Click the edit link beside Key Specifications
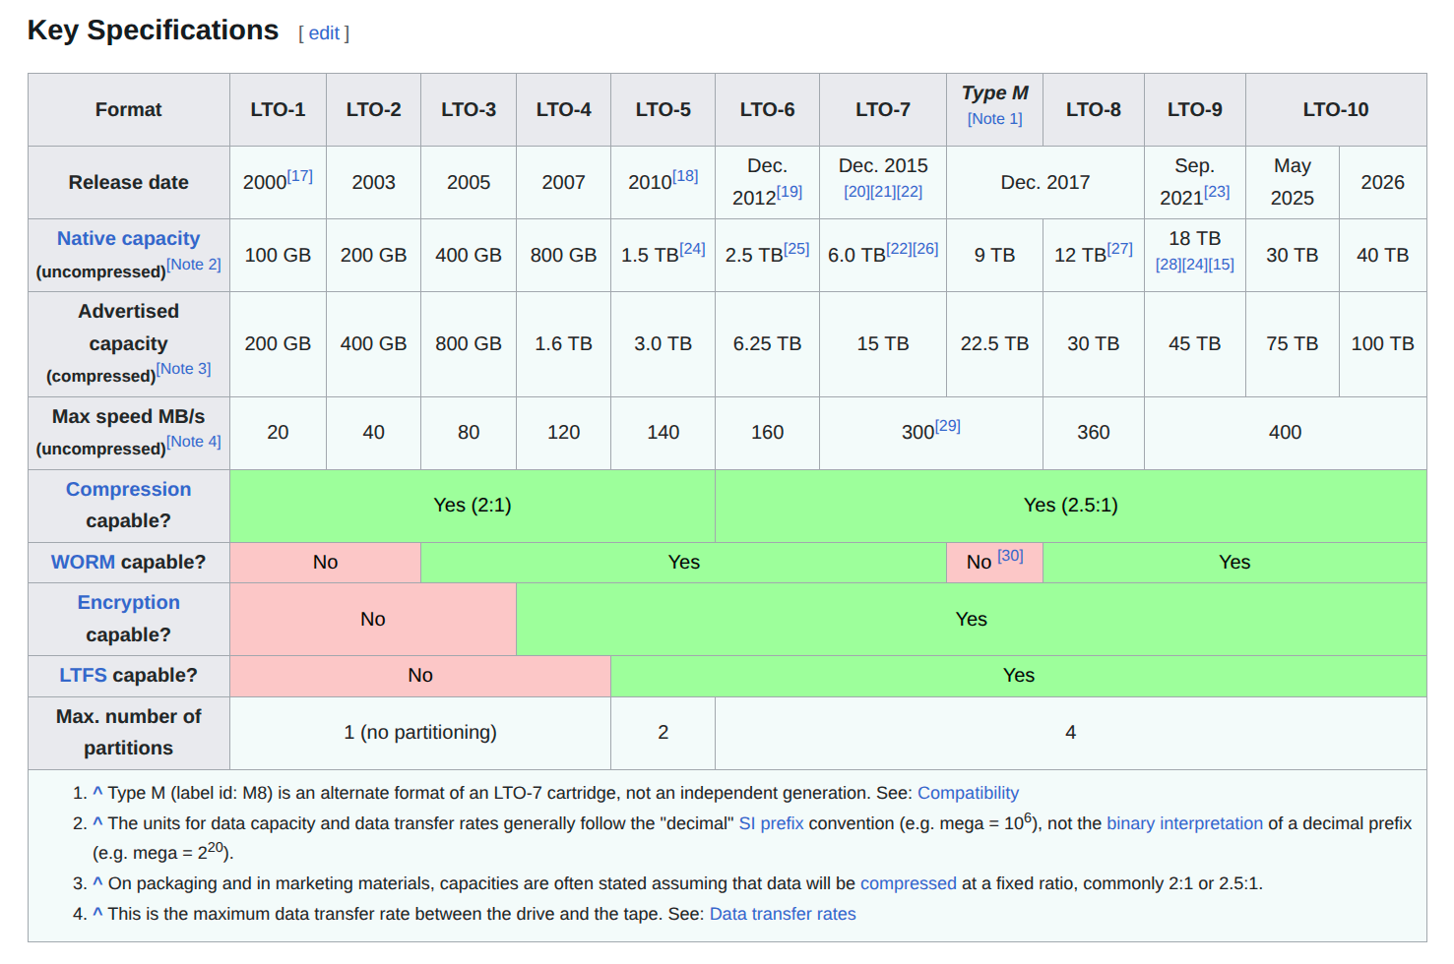The image size is (1454, 964). pos(324,33)
